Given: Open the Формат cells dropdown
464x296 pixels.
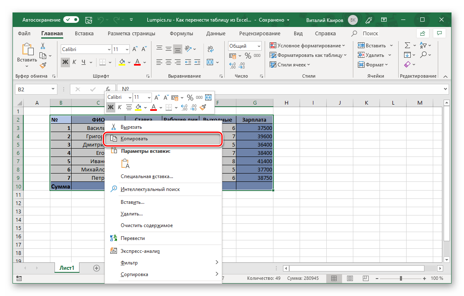Looking at the screenshot, I should tap(373, 65).
